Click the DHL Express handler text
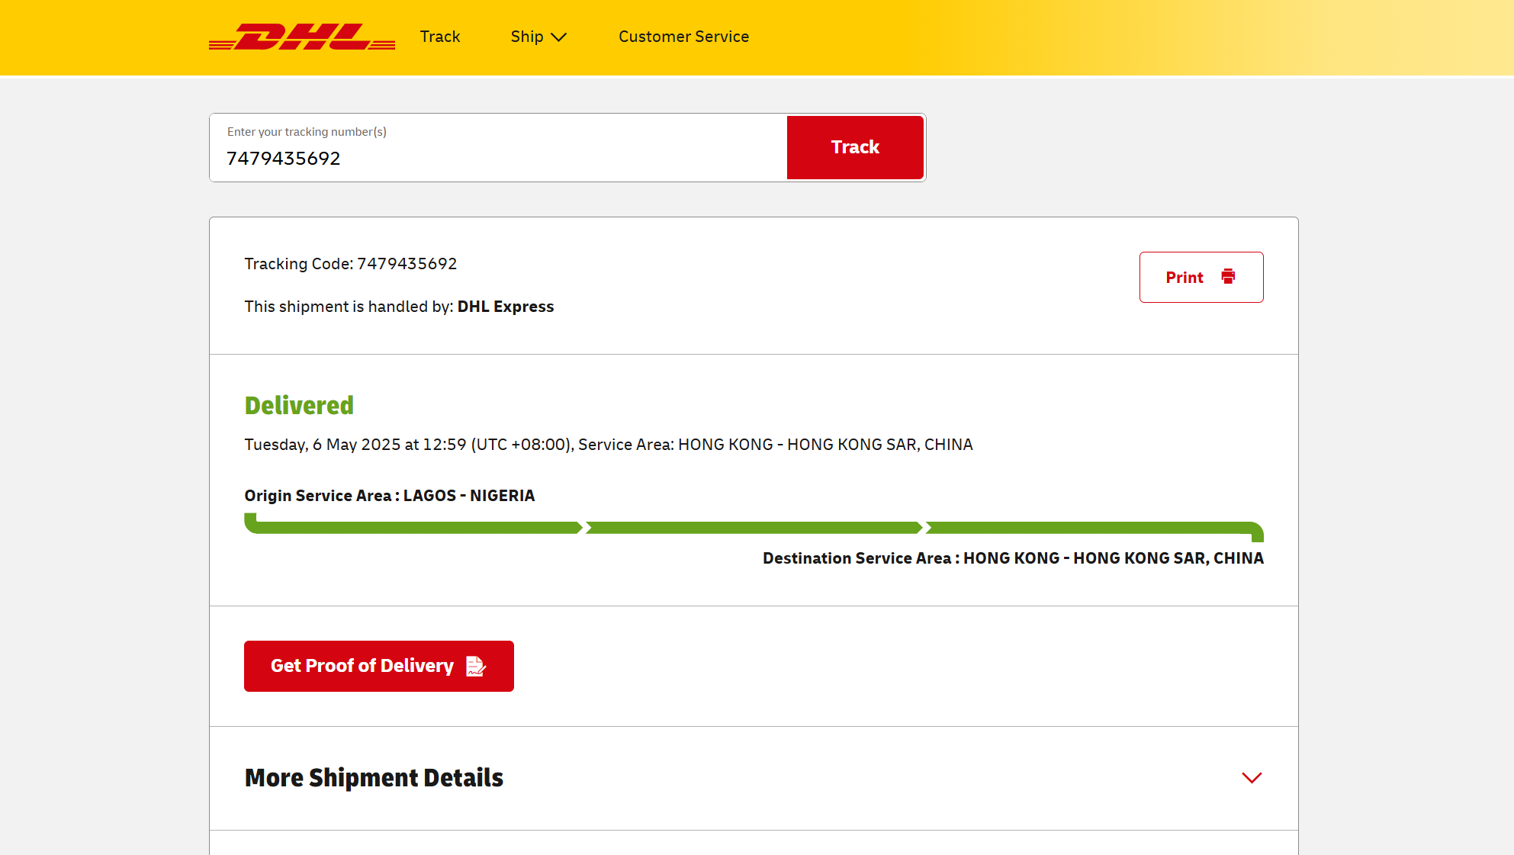This screenshot has height=855, width=1514. (506, 307)
